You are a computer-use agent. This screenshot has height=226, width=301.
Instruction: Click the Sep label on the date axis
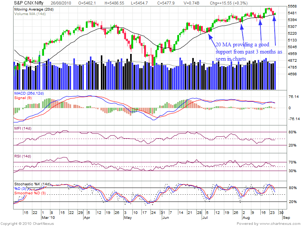pos(286,217)
